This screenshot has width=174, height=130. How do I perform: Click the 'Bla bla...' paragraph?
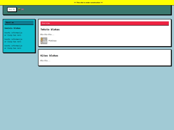click(x=45, y=61)
